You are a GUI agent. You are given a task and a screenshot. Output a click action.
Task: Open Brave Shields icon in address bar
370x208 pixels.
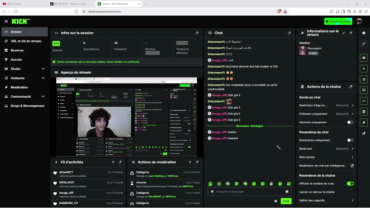[x=279, y=12]
